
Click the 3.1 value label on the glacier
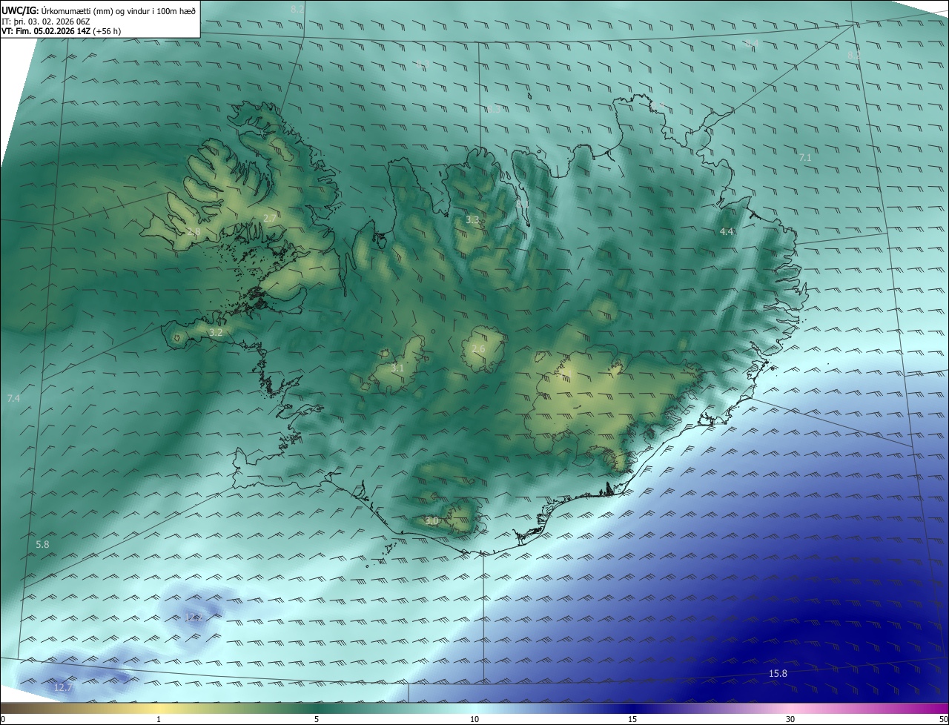coord(397,368)
